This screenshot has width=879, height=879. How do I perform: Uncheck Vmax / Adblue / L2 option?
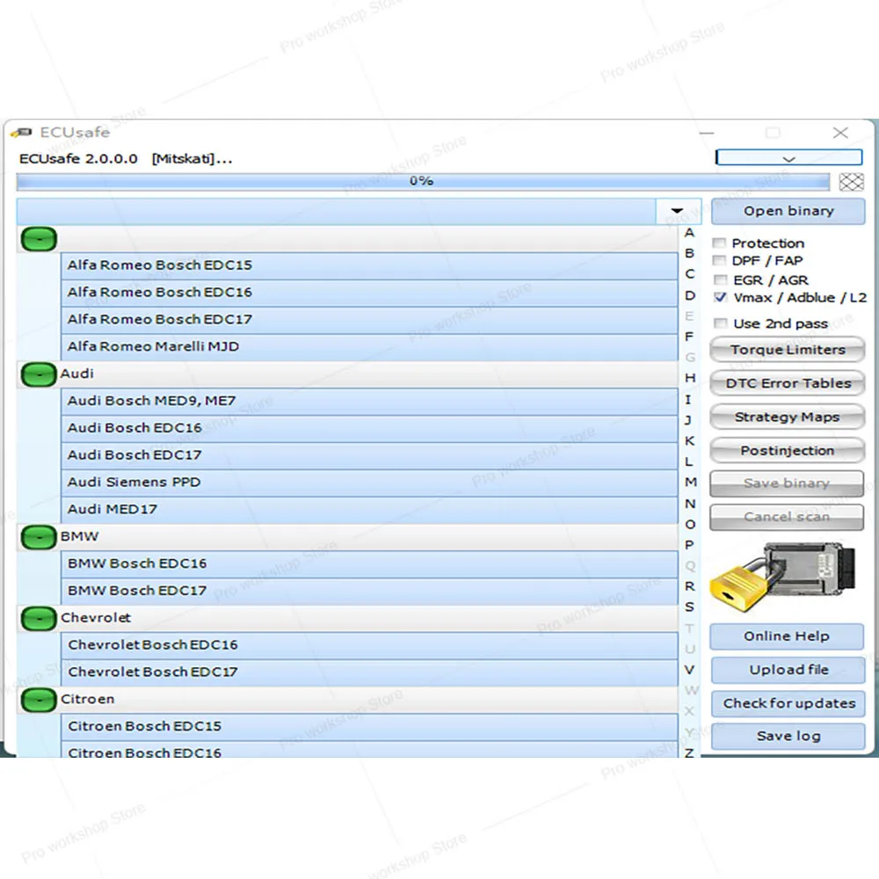click(x=721, y=297)
